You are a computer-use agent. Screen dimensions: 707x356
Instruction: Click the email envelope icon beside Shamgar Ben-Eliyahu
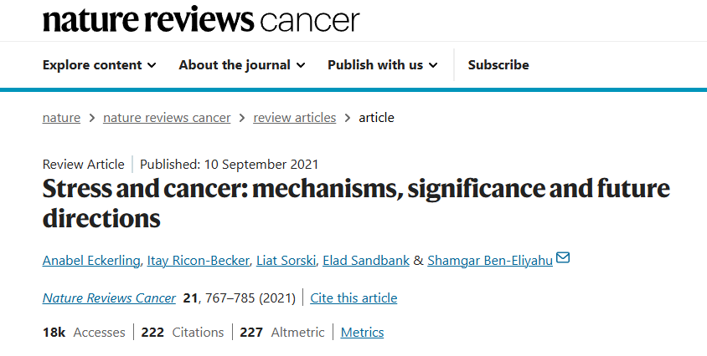563,257
